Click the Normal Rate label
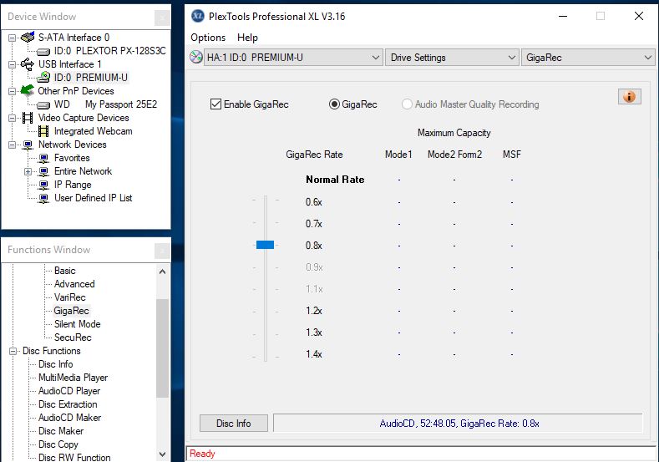The height and width of the screenshot is (462, 659). pos(335,180)
